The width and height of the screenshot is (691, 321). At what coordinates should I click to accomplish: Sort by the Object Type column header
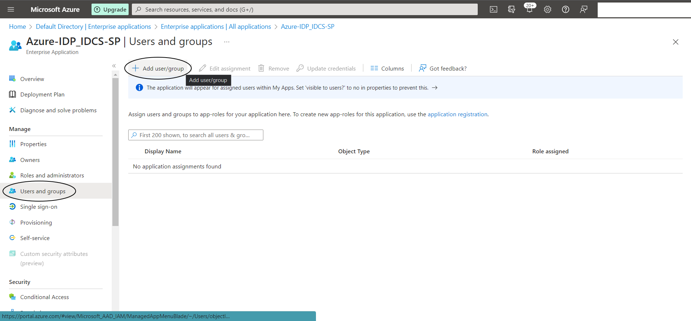click(x=354, y=152)
